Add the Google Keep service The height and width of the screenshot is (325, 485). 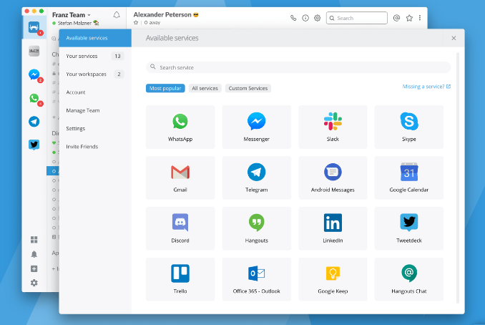point(333,279)
